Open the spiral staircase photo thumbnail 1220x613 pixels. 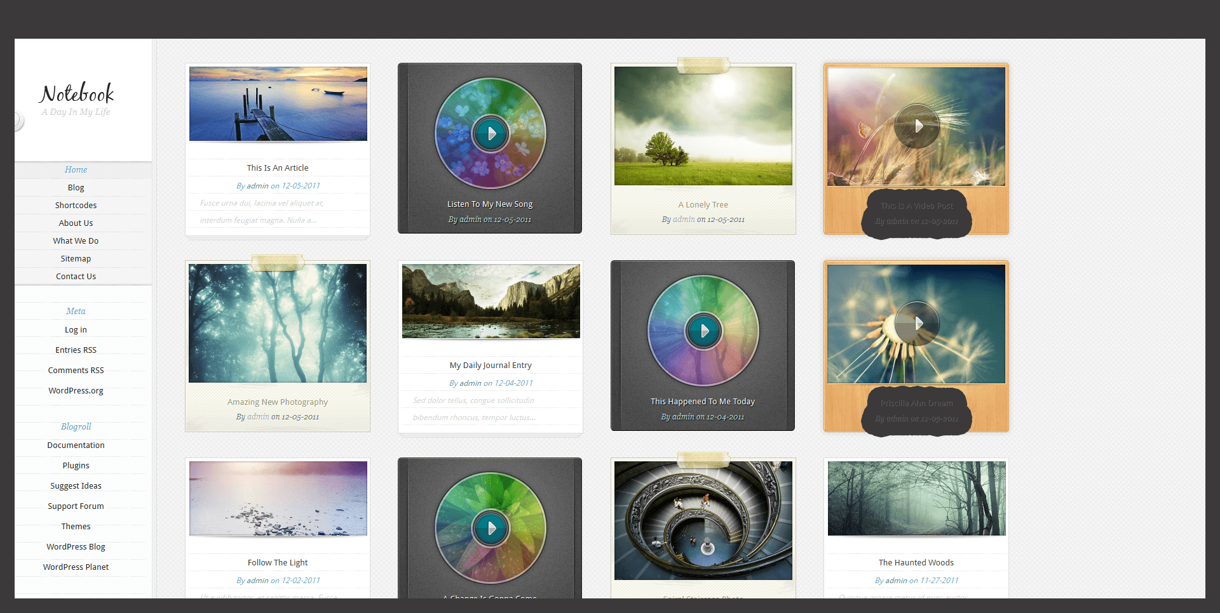point(703,520)
